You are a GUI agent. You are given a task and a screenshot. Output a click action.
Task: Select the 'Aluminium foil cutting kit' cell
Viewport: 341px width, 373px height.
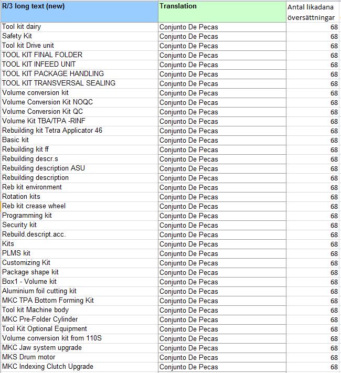(79, 291)
